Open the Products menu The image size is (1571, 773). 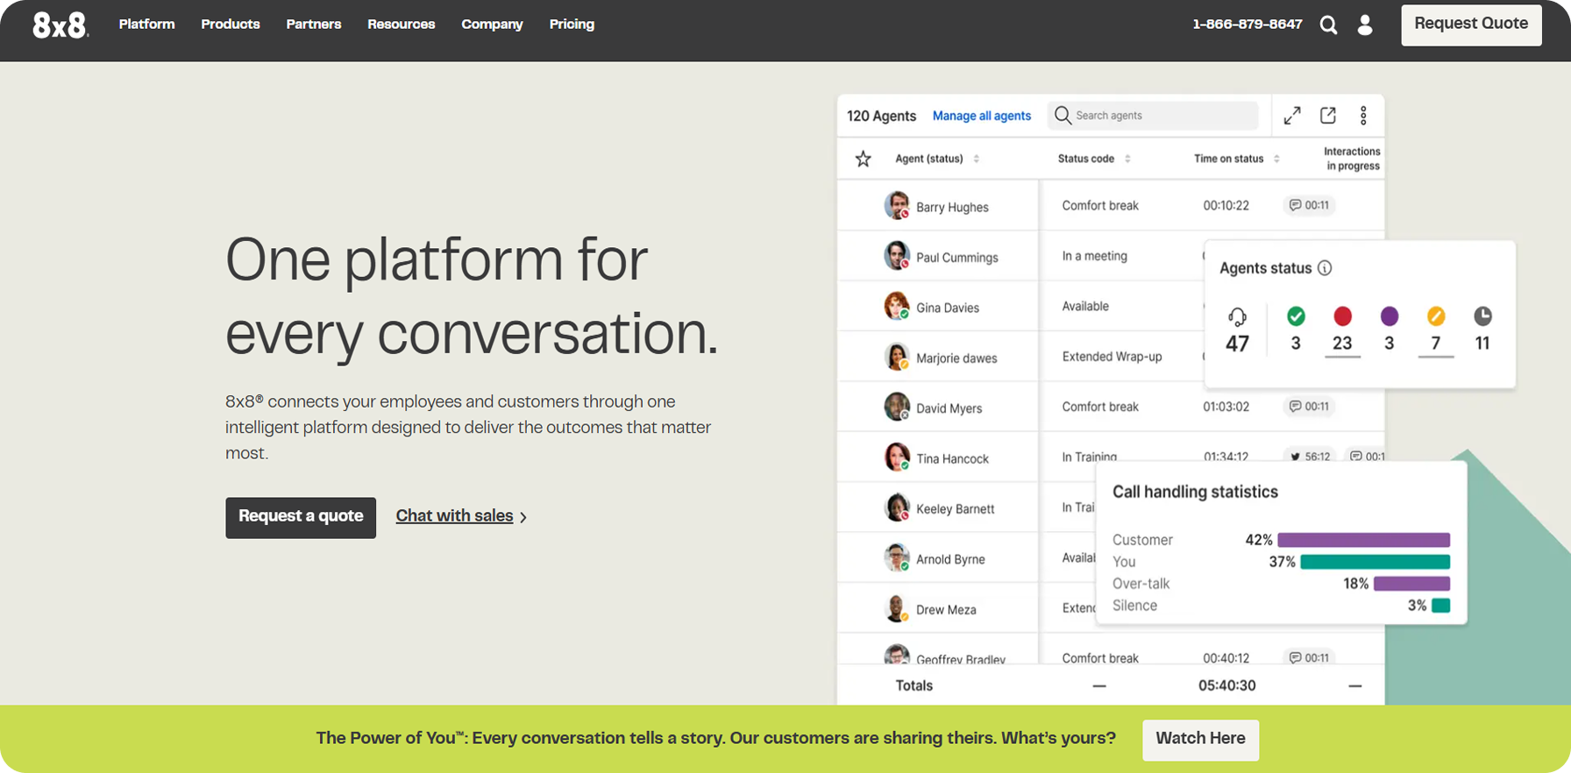(x=231, y=25)
